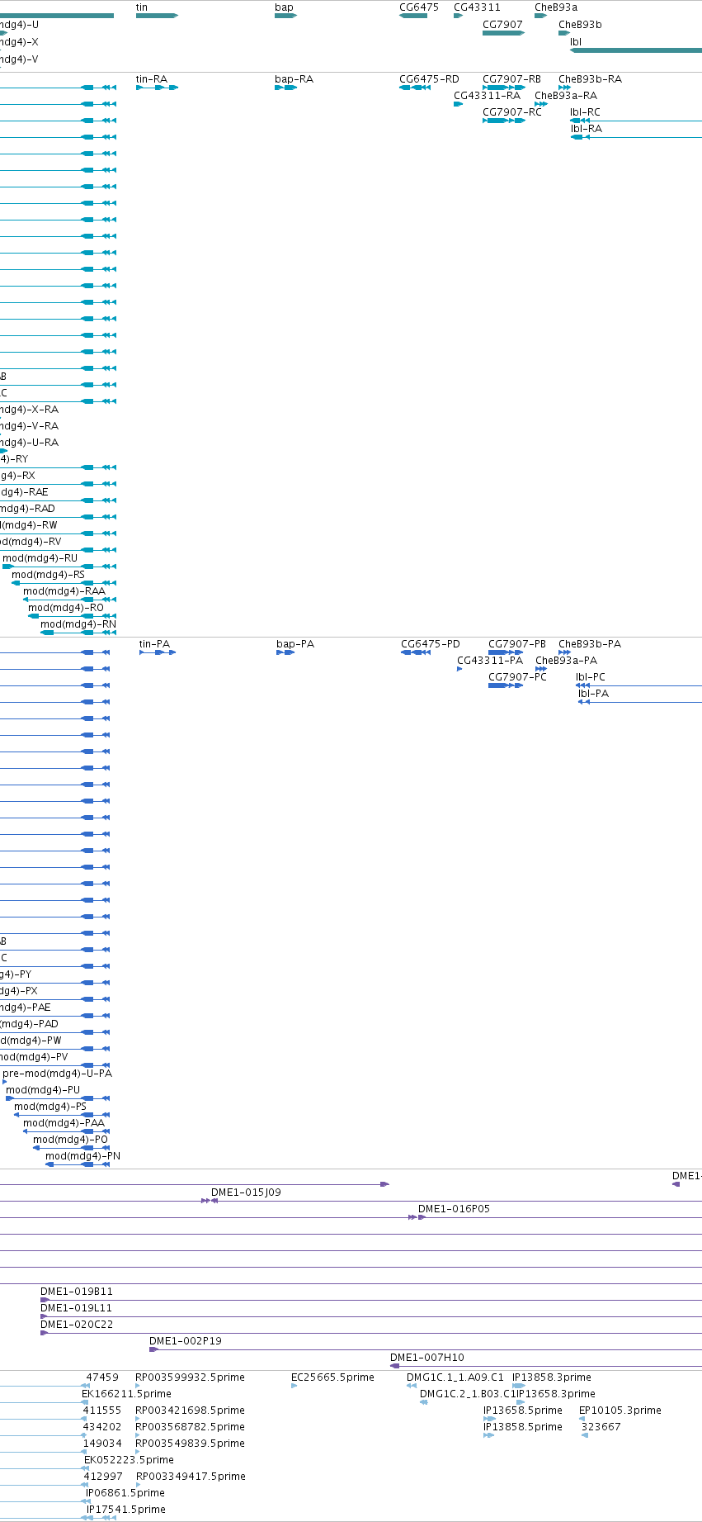Screen dimensions: 702x1522
Task: Click the teal CG6475 gene glyph
Action: click(413, 16)
